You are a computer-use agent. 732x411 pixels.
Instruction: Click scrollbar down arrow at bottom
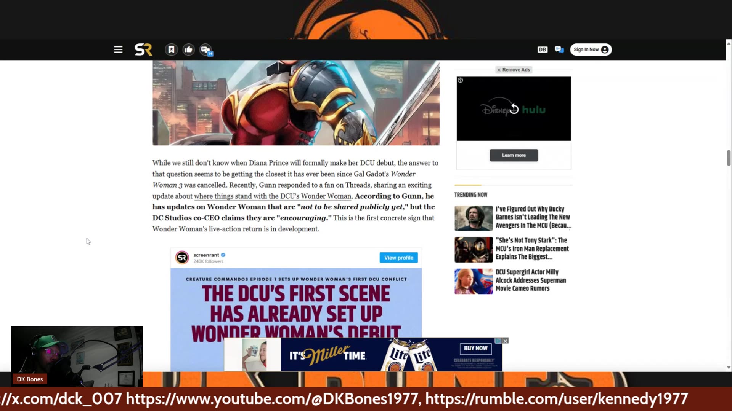click(729, 368)
